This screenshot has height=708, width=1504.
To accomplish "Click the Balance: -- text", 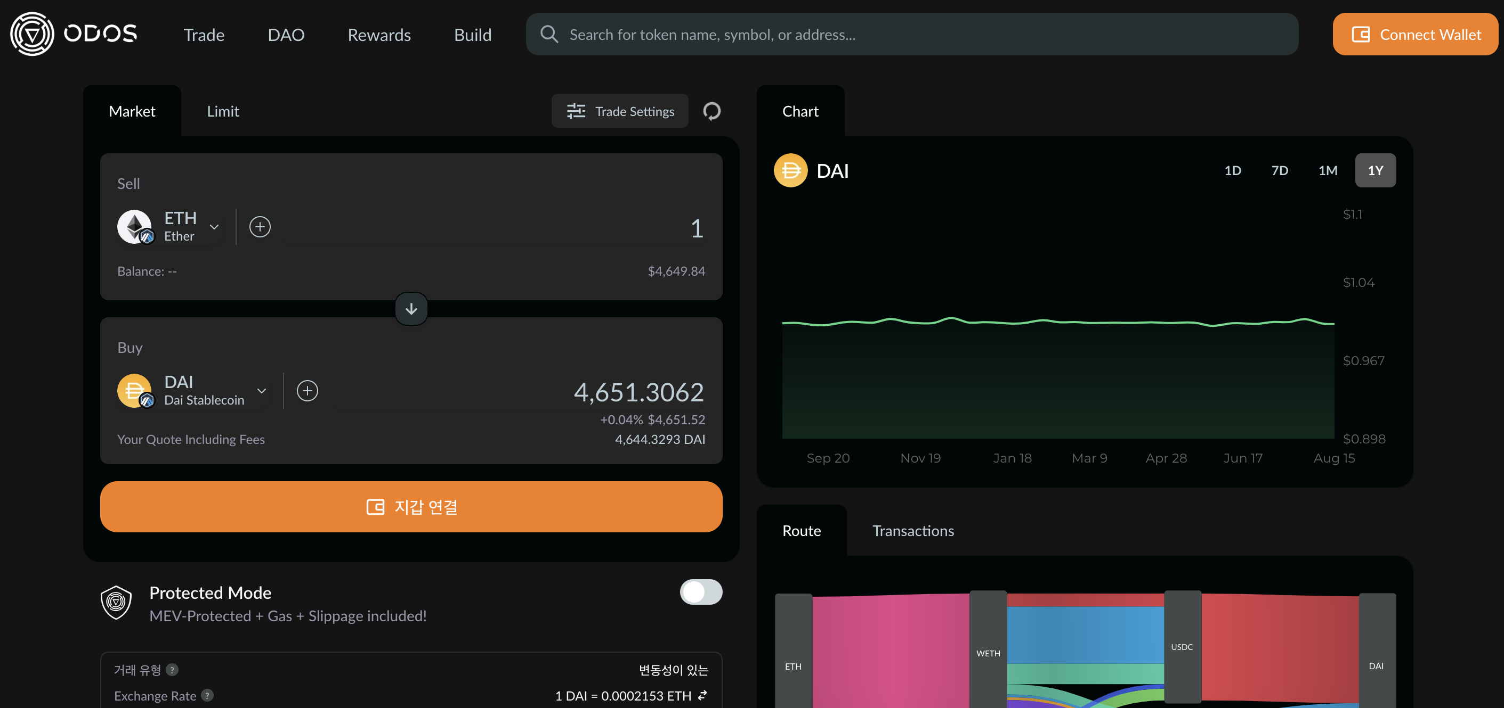I will (147, 271).
